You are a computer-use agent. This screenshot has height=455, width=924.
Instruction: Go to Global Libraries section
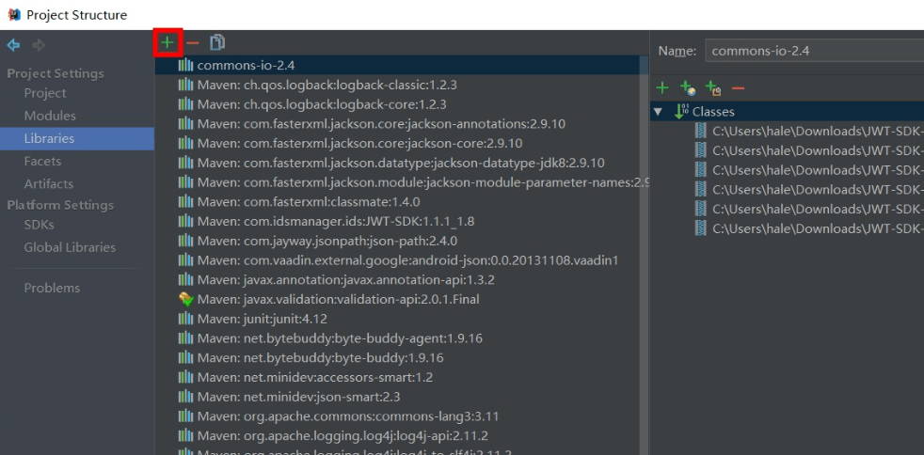(70, 247)
